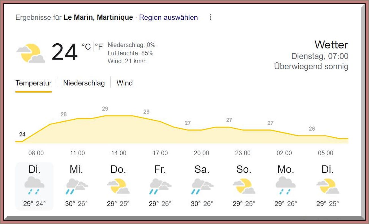Click the 02:00 time label on chart
The image size is (369, 224).
(x=284, y=153)
